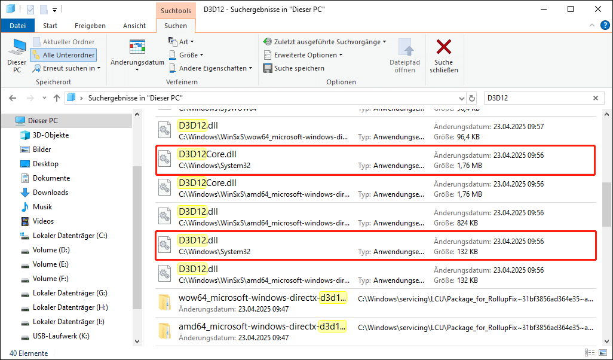Clear the search box with X
The width and height of the screenshot is (613, 360).
coord(596,98)
